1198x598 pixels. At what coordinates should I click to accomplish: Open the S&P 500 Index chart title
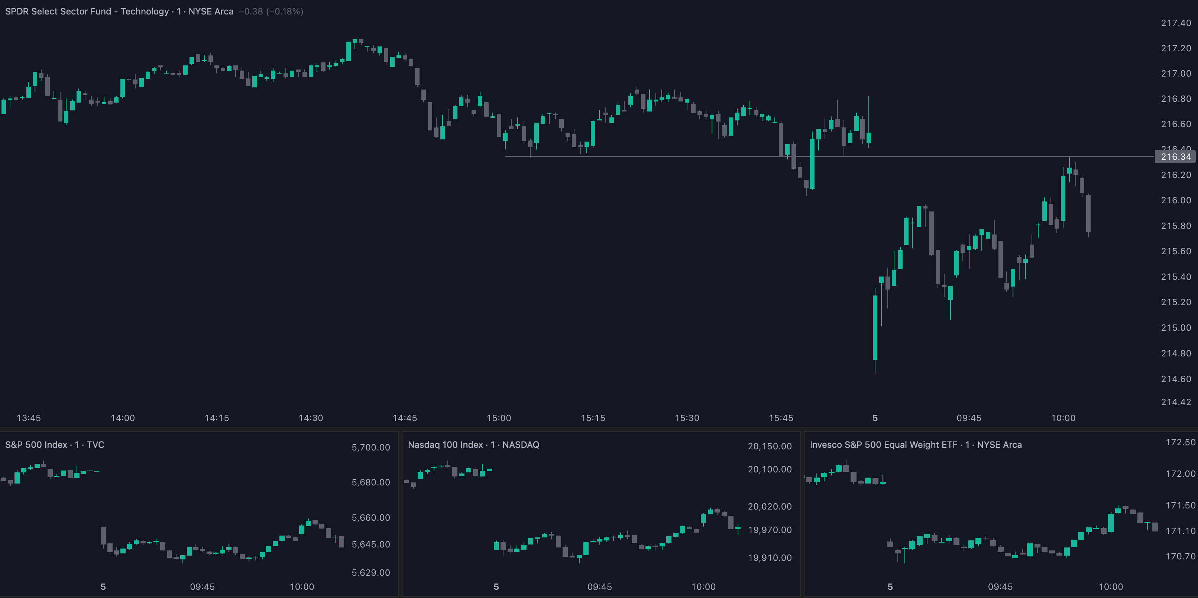[x=54, y=445]
